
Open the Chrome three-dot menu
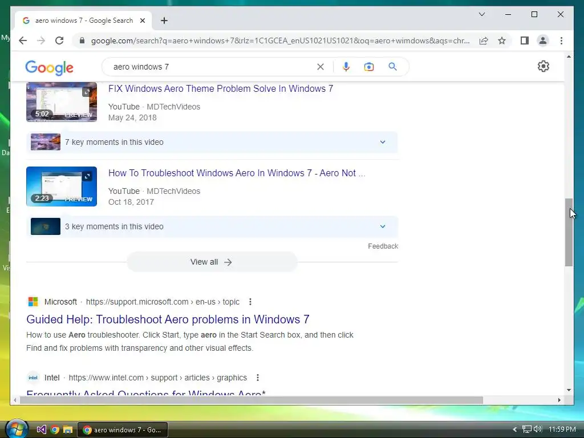pyautogui.click(x=561, y=40)
